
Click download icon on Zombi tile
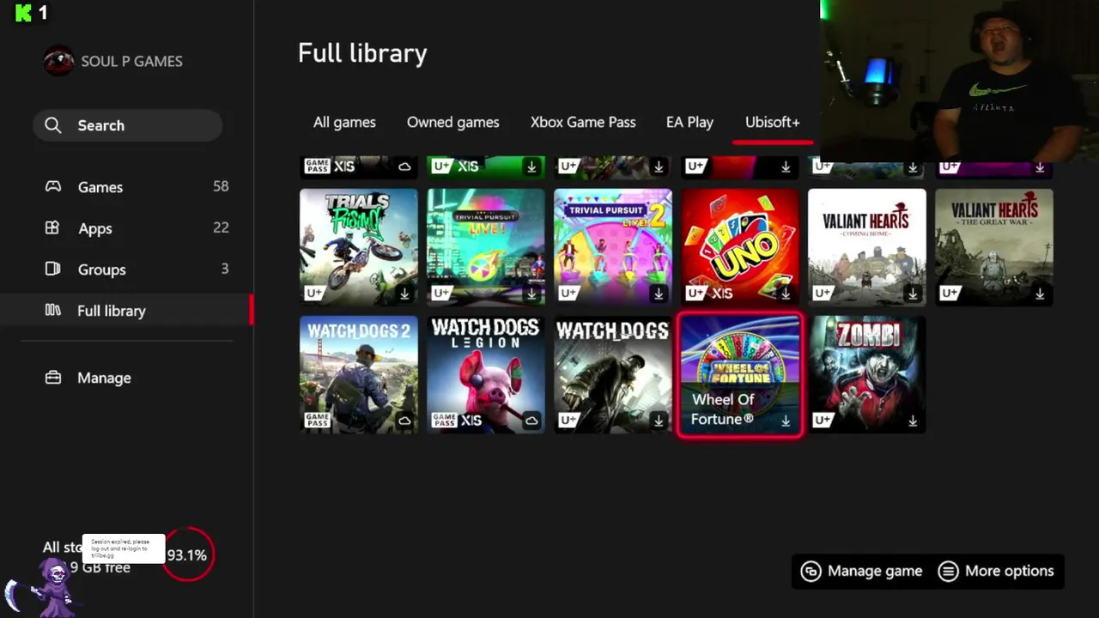pyautogui.click(x=913, y=421)
